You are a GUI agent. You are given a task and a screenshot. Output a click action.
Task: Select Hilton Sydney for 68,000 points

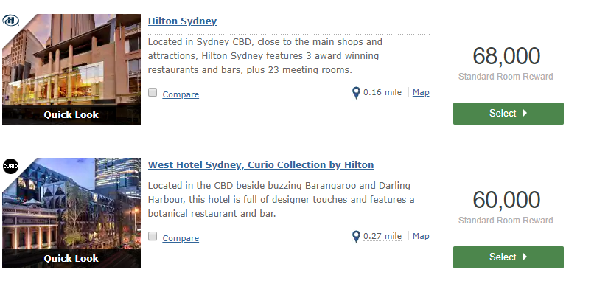pyautogui.click(x=509, y=114)
